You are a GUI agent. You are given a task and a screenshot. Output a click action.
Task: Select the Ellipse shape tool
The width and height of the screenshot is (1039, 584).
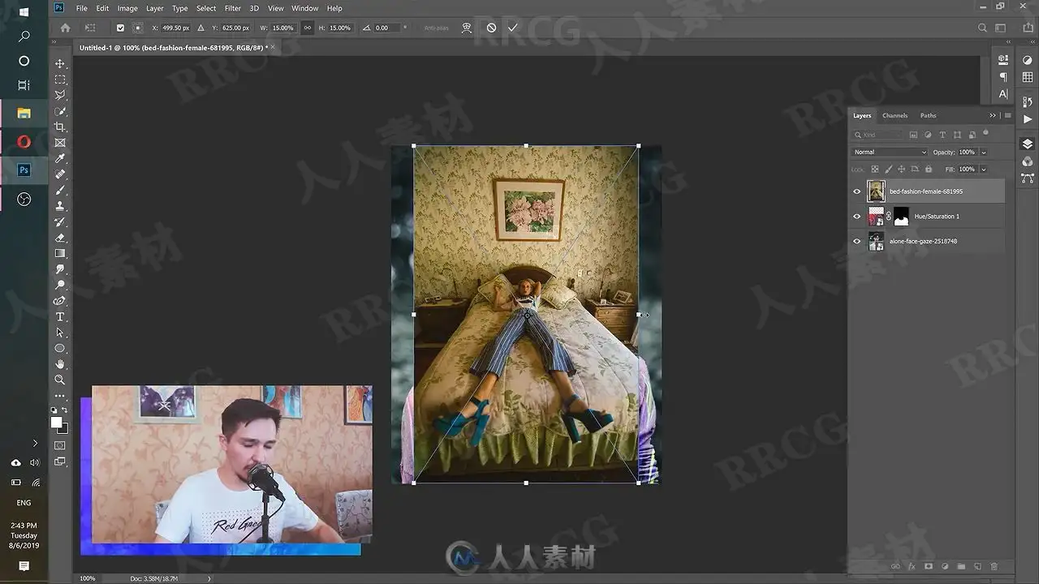click(60, 348)
